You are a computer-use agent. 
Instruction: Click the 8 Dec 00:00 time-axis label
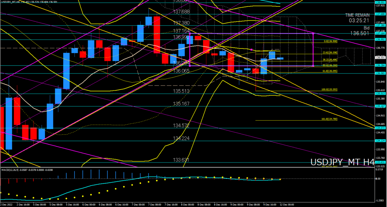click(187, 204)
